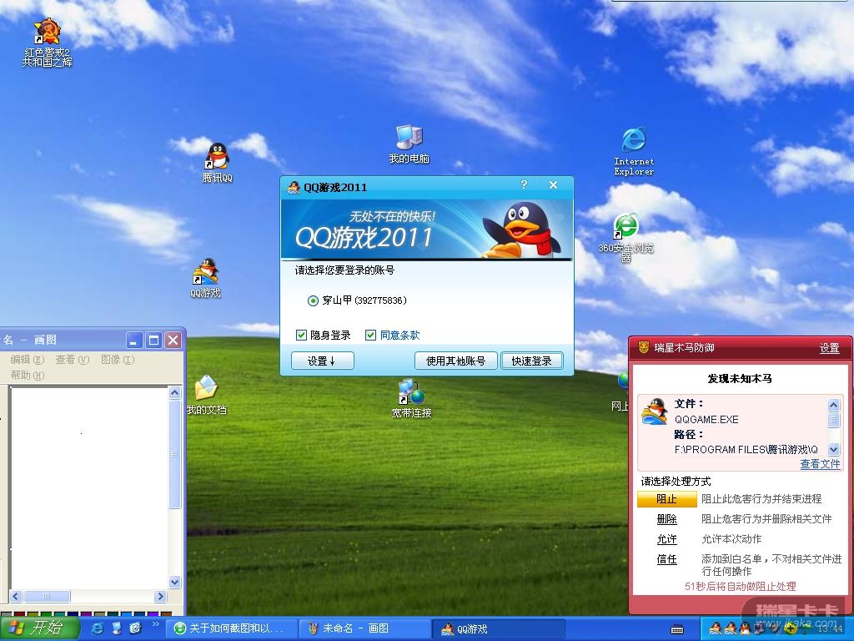Image resolution: width=854 pixels, height=641 pixels.
Task: Select the 穿山甲 account radio button
Action: [313, 300]
